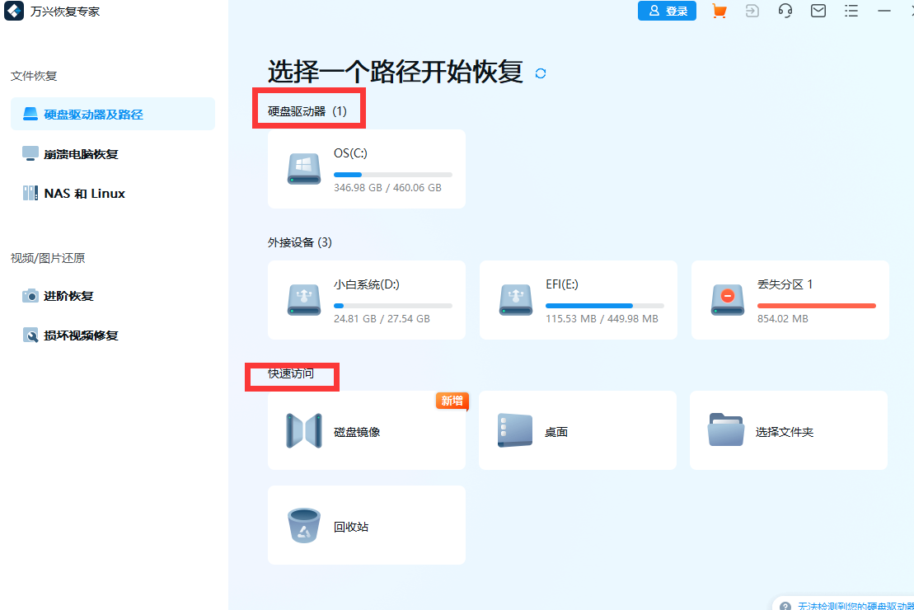Click the data transfer icon in title bar
This screenshot has width=914, height=610.
(x=752, y=11)
